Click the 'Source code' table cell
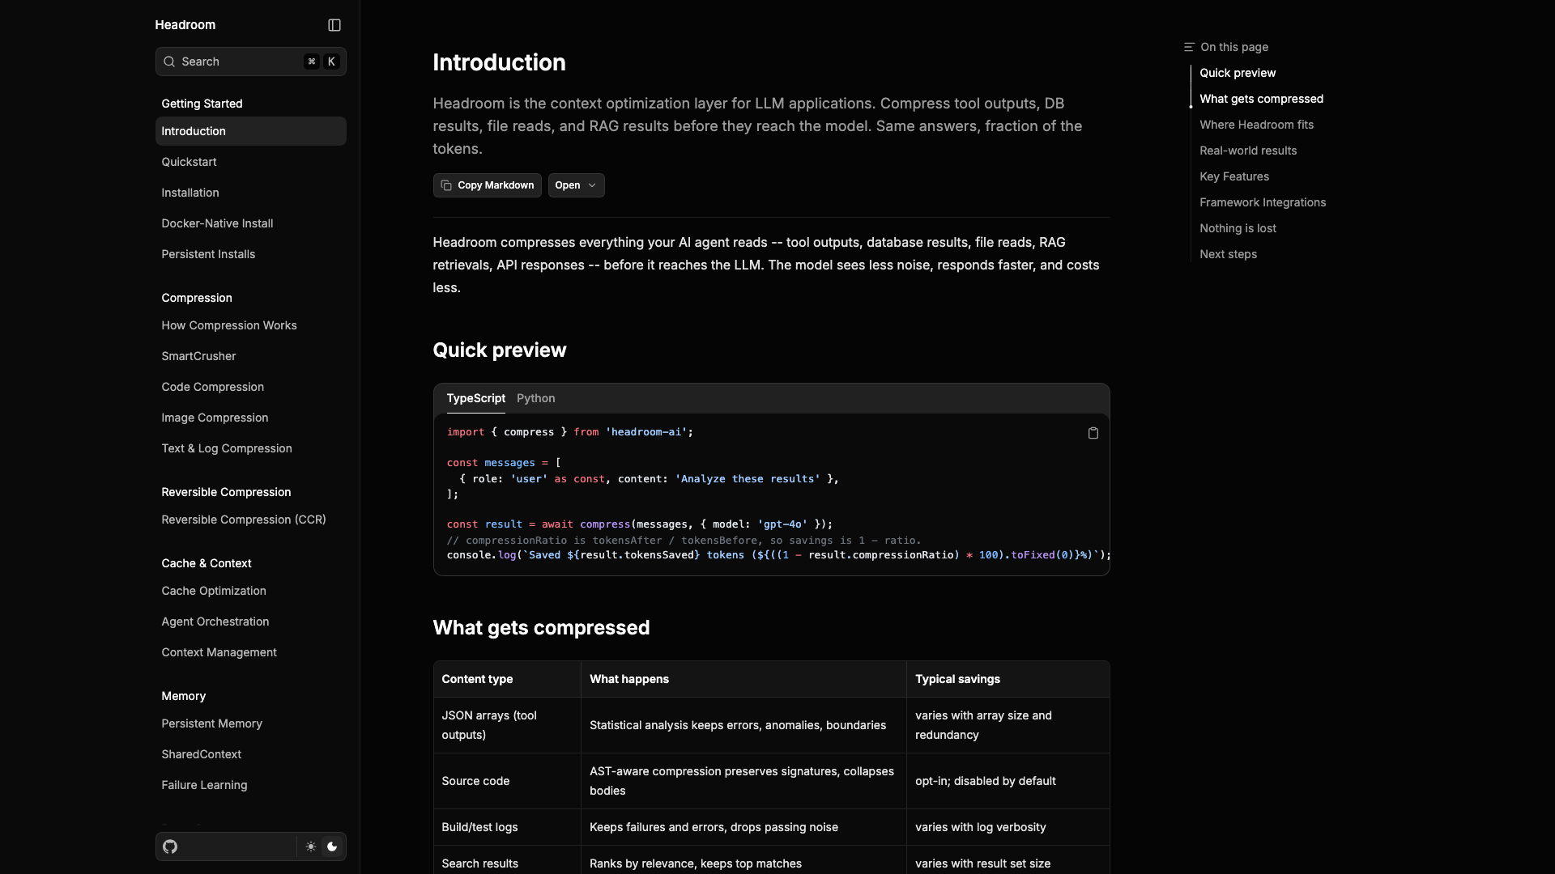The width and height of the screenshot is (1555, 874). [x=507, y=781]
